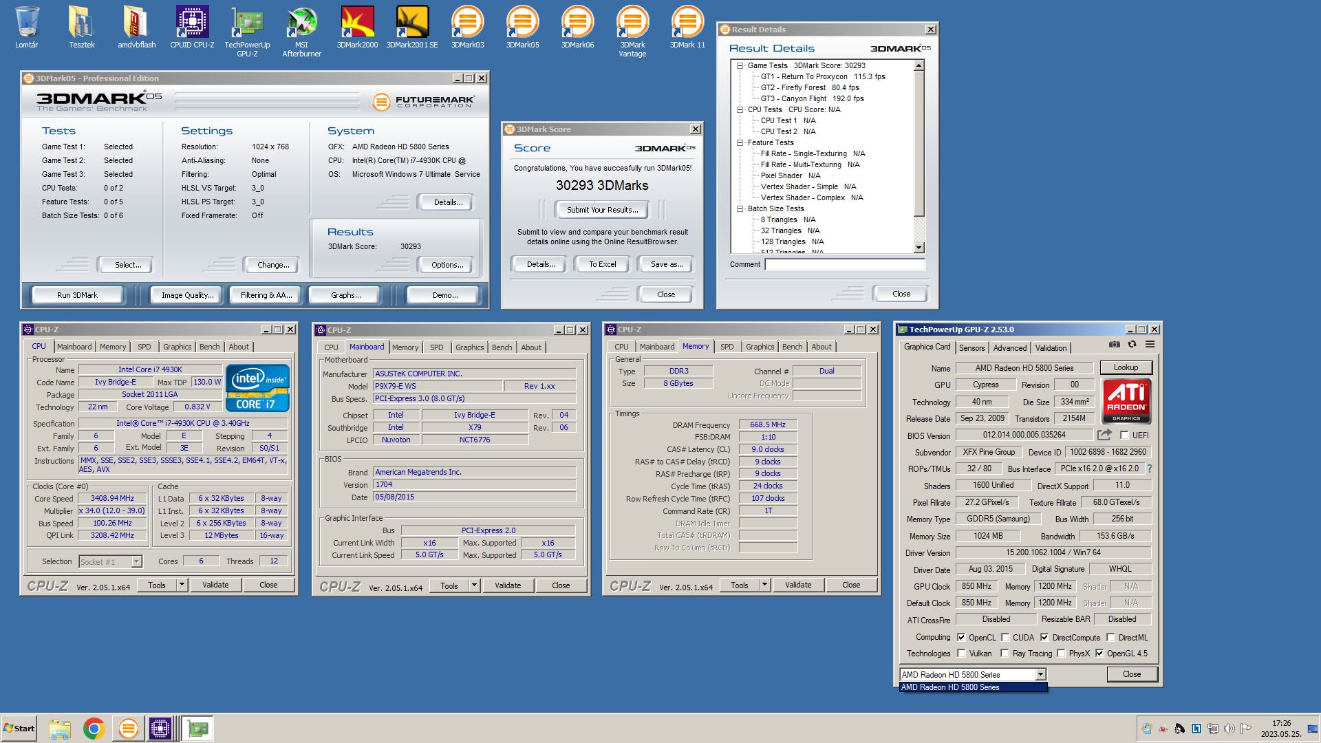Click Run 3DMark button

coord(77,295)
